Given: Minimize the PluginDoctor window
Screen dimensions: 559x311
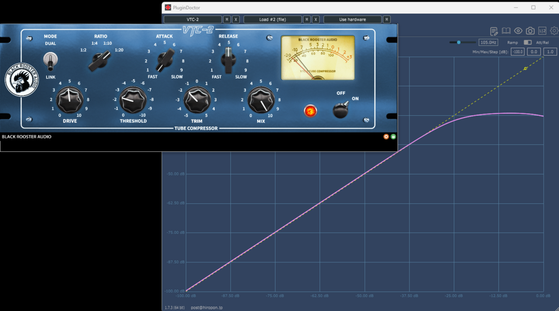Looking at the screenshot, I should 516,8.
